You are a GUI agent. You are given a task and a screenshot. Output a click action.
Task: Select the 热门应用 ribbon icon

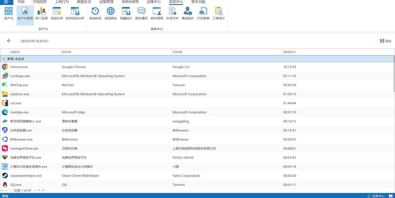[41, 13]
